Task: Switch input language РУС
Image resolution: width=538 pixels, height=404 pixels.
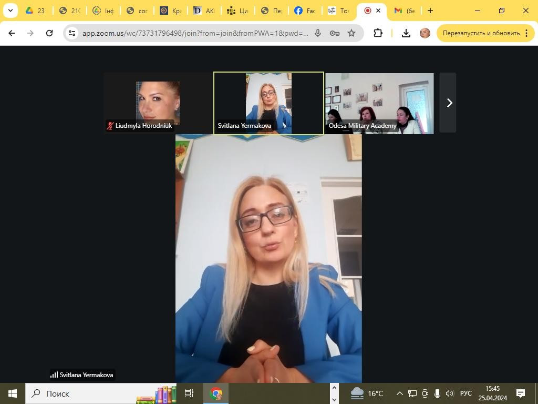Action: coord(466,393)
